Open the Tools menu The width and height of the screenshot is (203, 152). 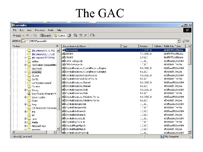(51, 30)
